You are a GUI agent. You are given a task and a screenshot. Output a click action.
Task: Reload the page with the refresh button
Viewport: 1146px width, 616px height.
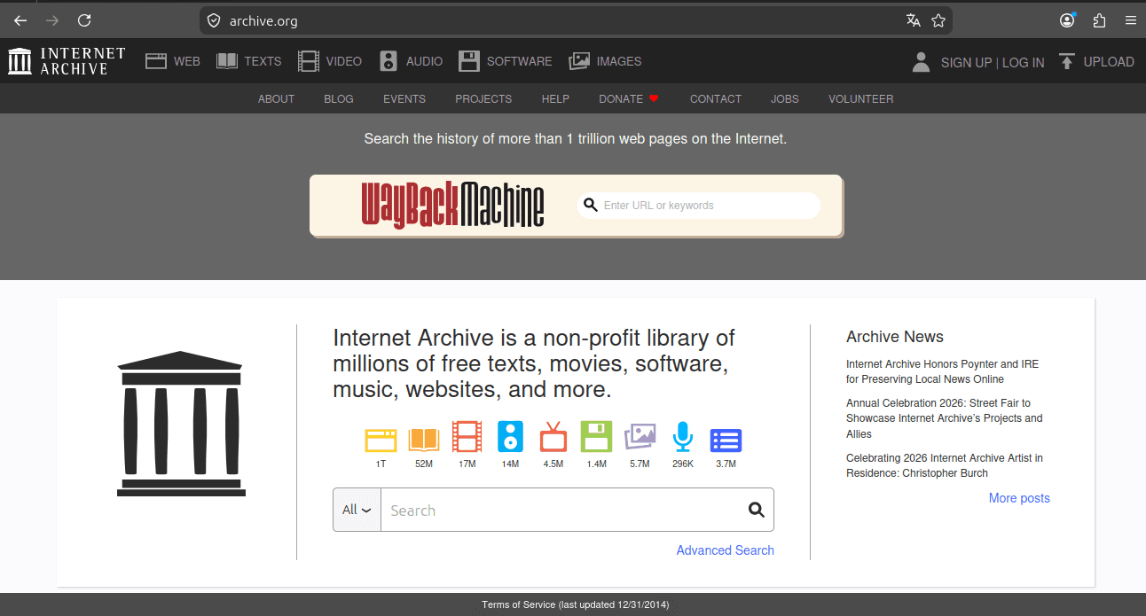[x=84, y=20]
